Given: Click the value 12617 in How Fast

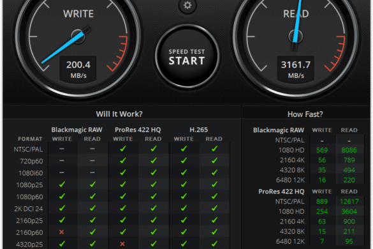Looking at the screenshot, I should click(349, 202).
